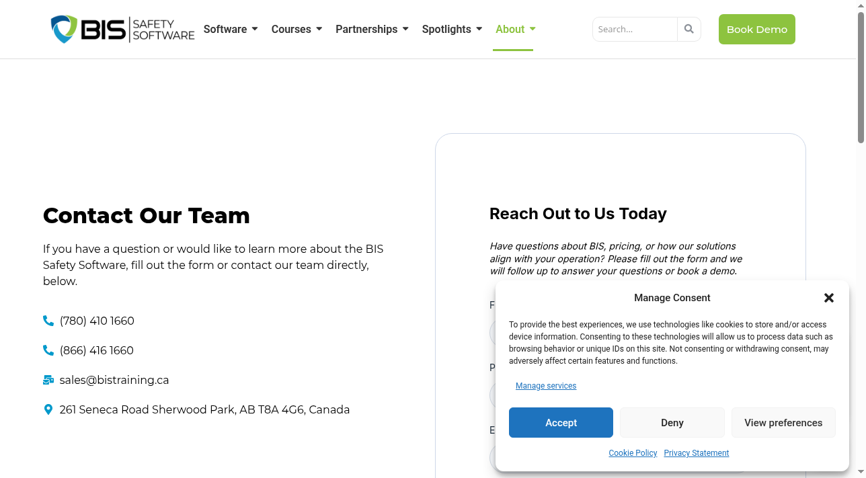Screen dimensions: 866x478
Task: Open the Courses menu item
Action: (291, 30)
